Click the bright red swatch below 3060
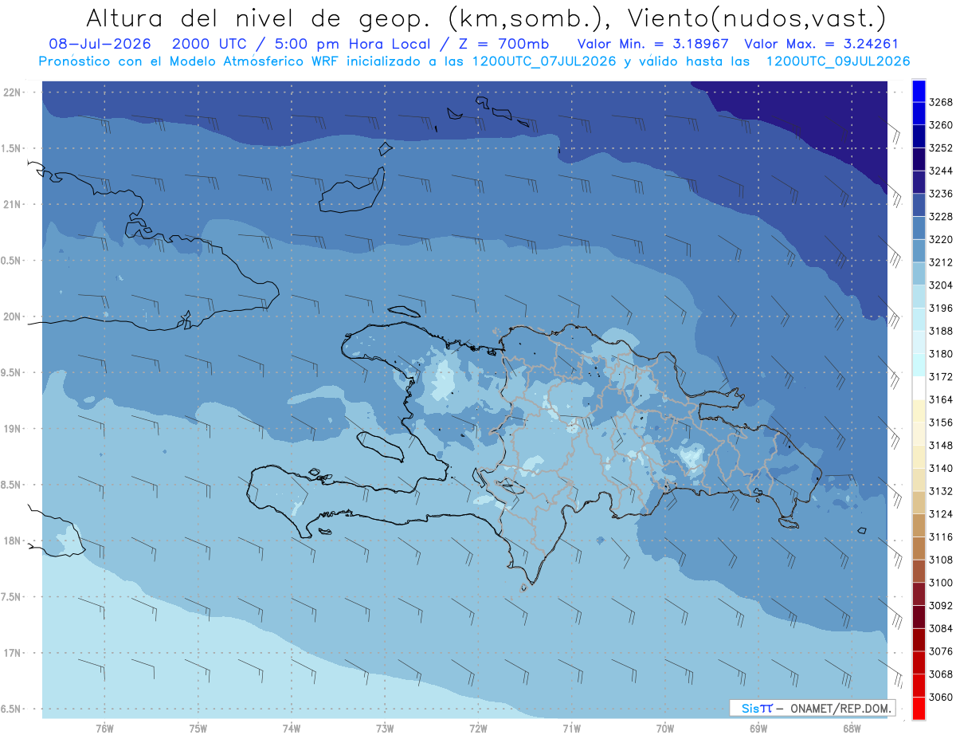 pos(919,708)
